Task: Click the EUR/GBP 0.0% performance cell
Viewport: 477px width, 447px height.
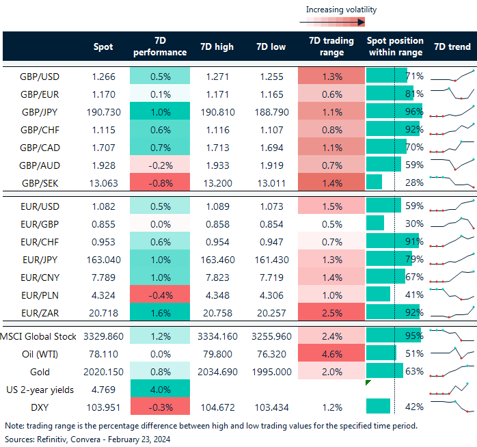Action: (160, 223)
